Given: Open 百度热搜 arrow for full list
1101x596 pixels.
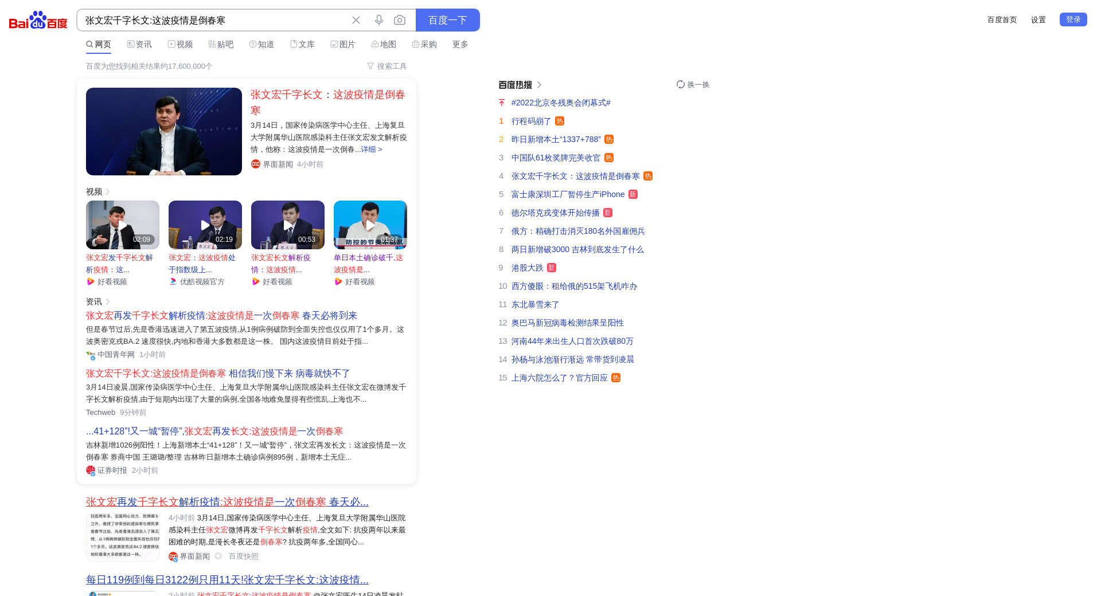Looking at the screenshot, I should [x=539, y=85].
